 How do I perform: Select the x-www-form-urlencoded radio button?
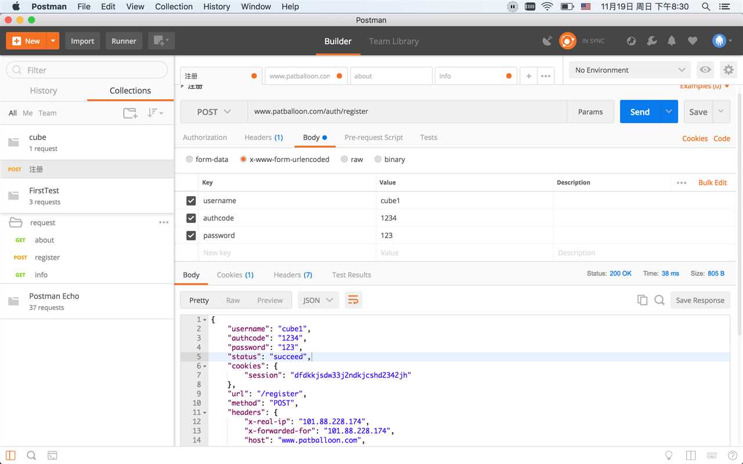tap(243, 159)
